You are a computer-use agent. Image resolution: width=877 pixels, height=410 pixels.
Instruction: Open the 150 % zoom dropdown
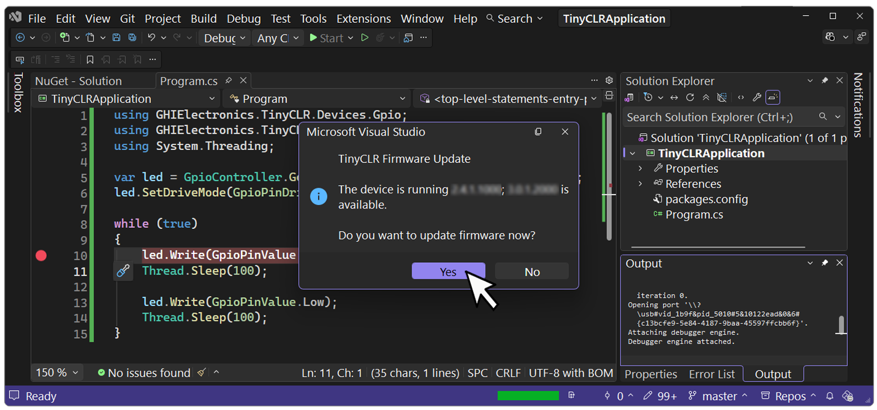[57, 373]
